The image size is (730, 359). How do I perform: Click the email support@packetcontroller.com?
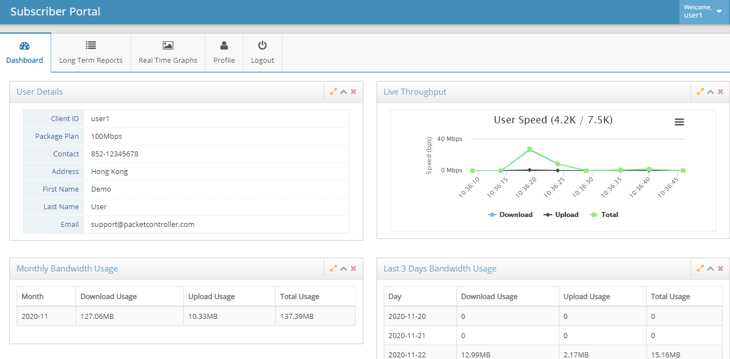[143, 224]
